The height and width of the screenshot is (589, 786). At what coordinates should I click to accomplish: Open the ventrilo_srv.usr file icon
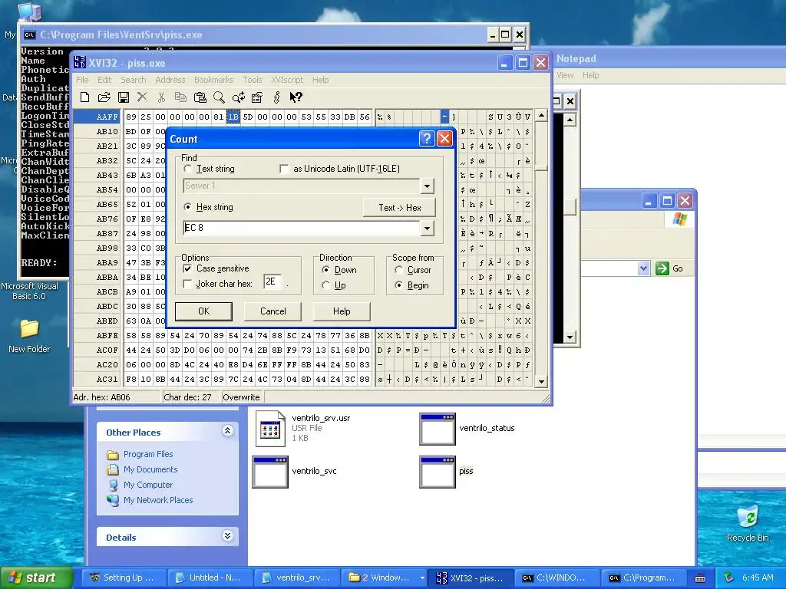pyautogui.click(x=270, y=428)
